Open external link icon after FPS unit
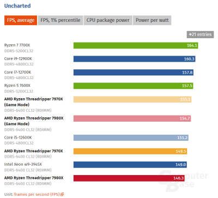 coord(62,194)
